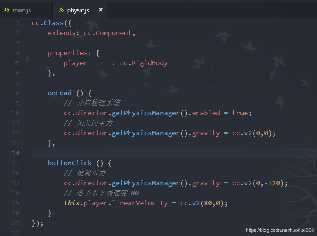Close the physic.js tab
Image resolution: width=317 pixels, height=236 pixels.
[x=101, y=10]
